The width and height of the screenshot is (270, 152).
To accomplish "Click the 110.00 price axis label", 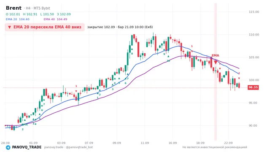I will (x=254, y=35).
